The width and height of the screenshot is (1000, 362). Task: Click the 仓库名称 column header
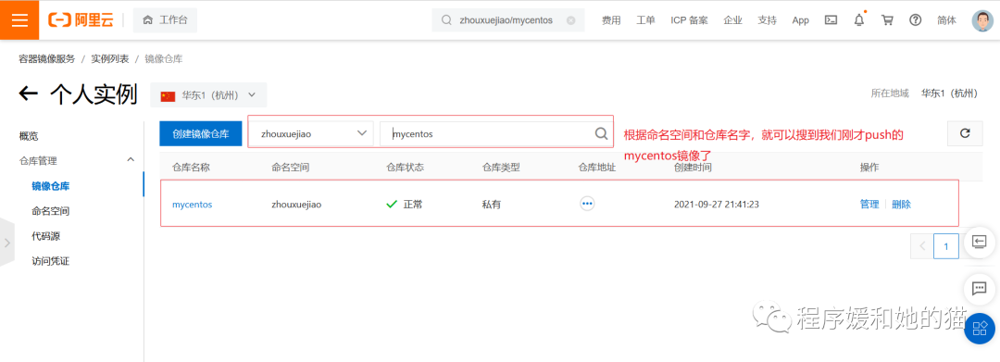[191, 168]
